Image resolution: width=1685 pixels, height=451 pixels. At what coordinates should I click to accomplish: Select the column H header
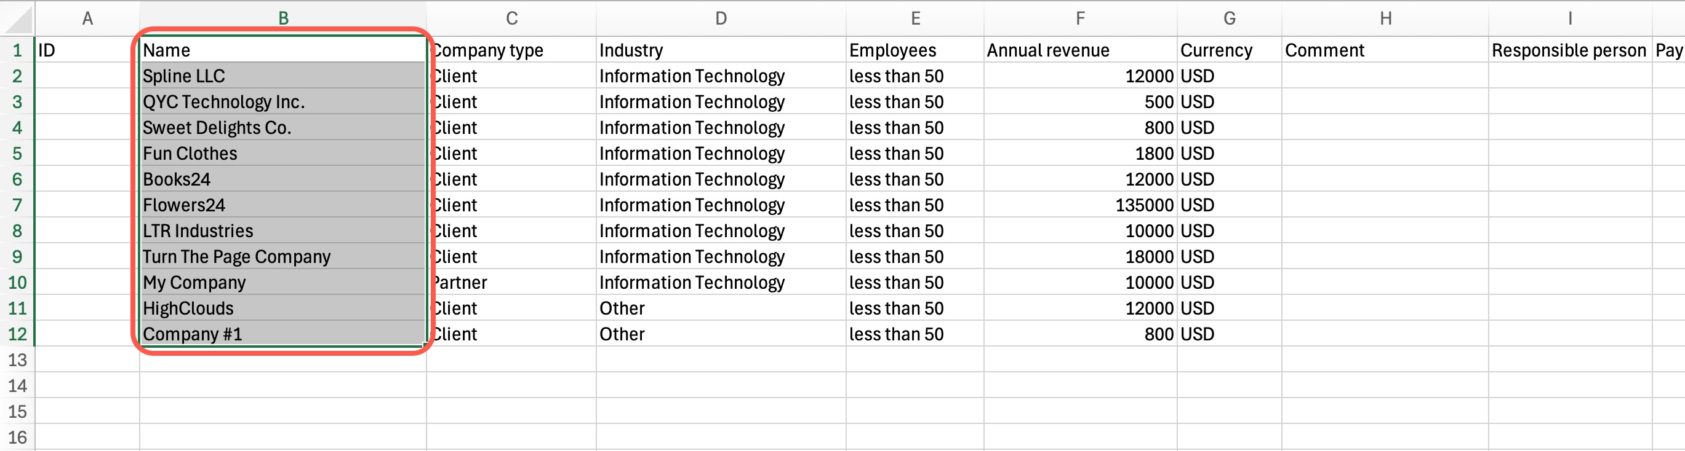tap(1385, 18)
